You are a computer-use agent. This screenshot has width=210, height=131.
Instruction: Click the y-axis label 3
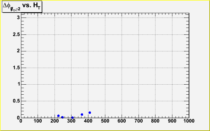click(18, 18)
